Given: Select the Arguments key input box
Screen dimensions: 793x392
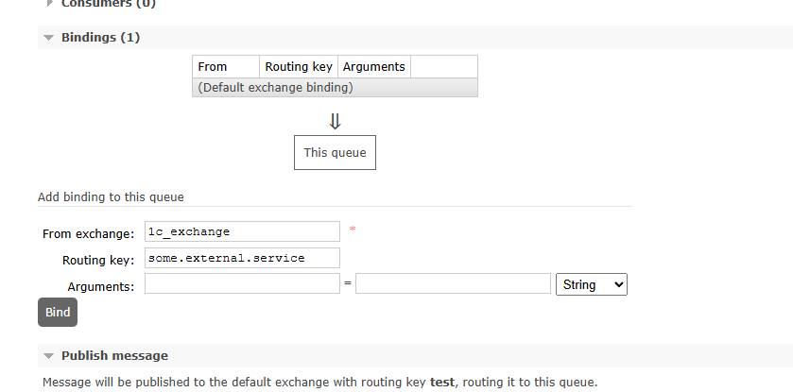Looking at the screenshot, I should click(242, 284).
